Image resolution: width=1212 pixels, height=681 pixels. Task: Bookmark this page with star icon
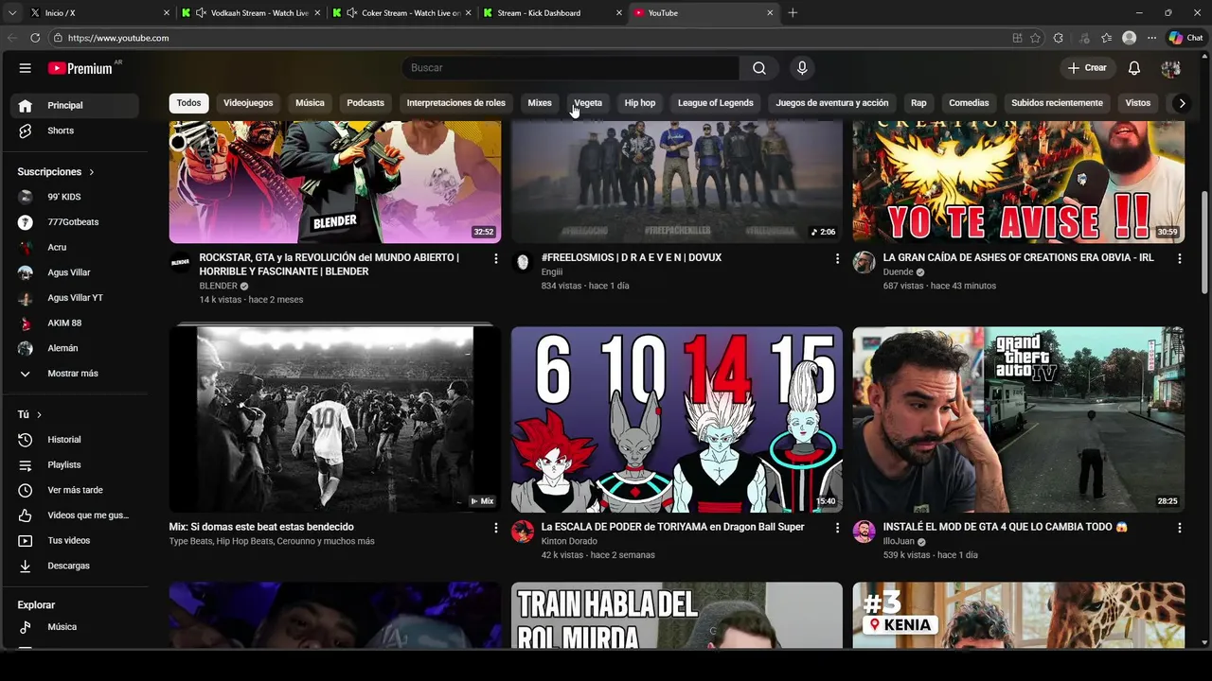pos(1035,38)
